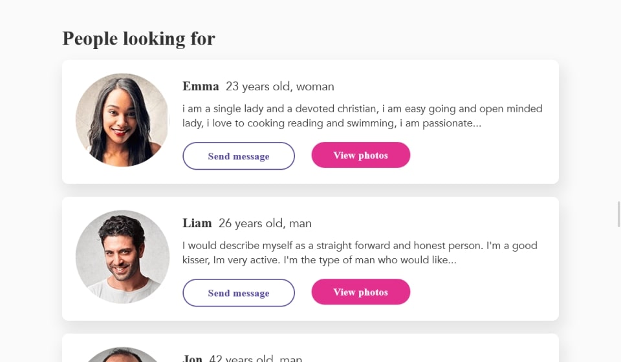621x362 pixels.
Task: View photos of Liam
Action: (360, 292)
